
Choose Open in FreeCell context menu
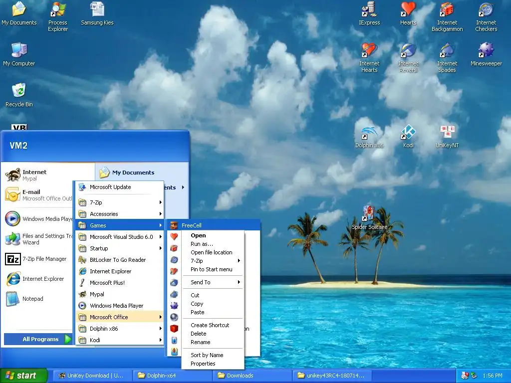213,235
